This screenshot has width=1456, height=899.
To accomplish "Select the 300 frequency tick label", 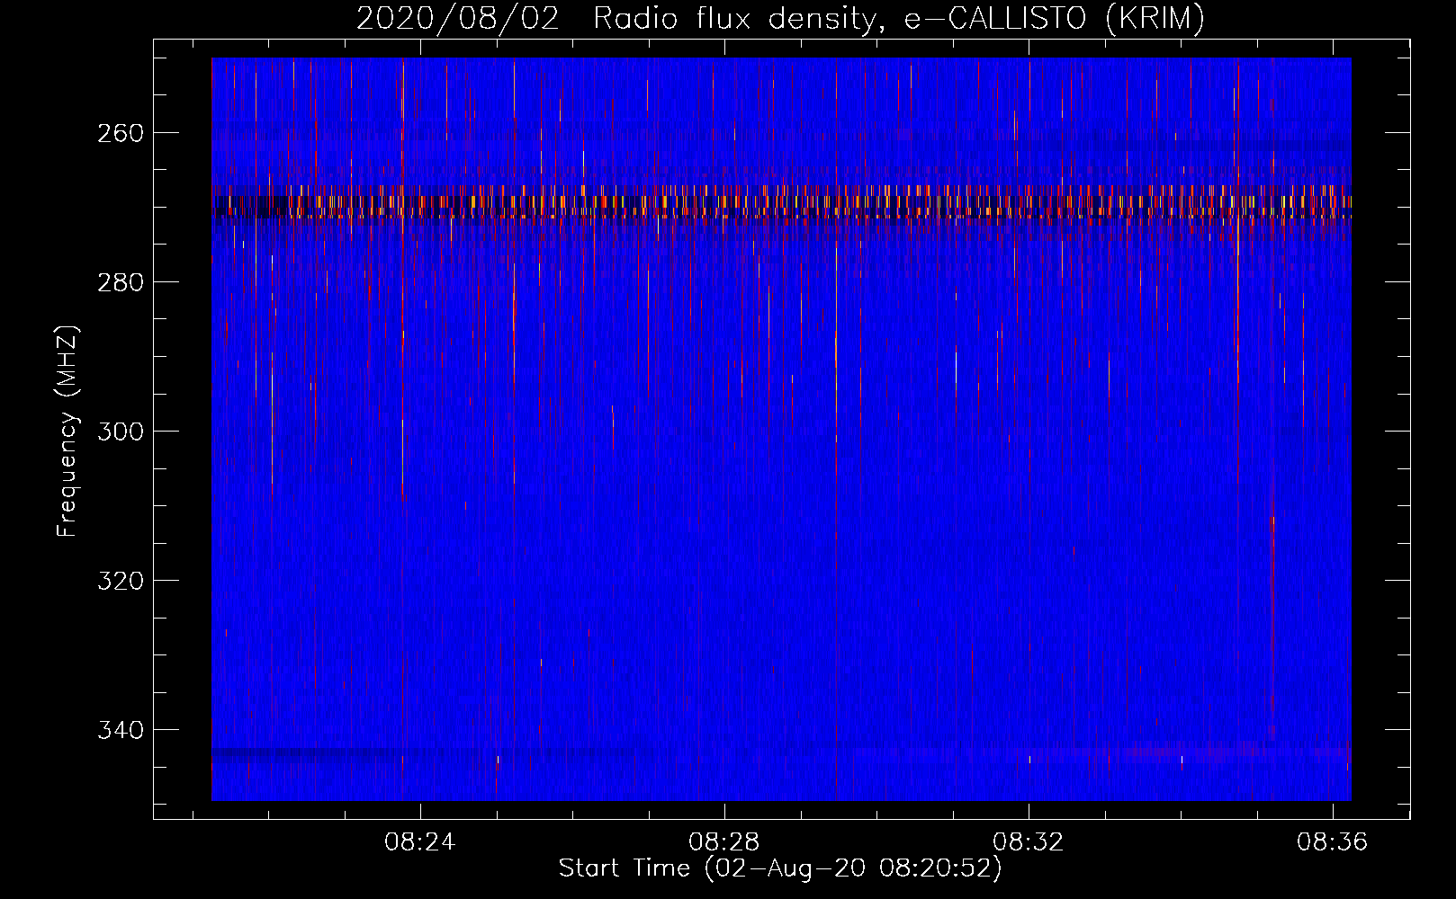I will click(120, 432).
